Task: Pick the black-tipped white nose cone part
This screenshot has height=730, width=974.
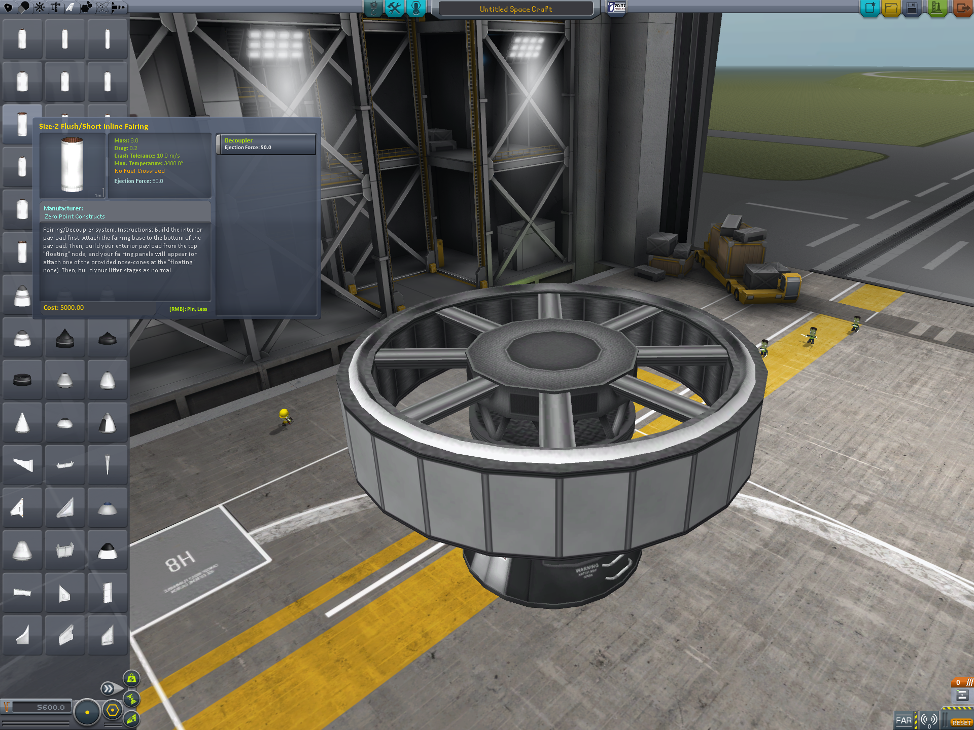Action: tap(108, 551)
